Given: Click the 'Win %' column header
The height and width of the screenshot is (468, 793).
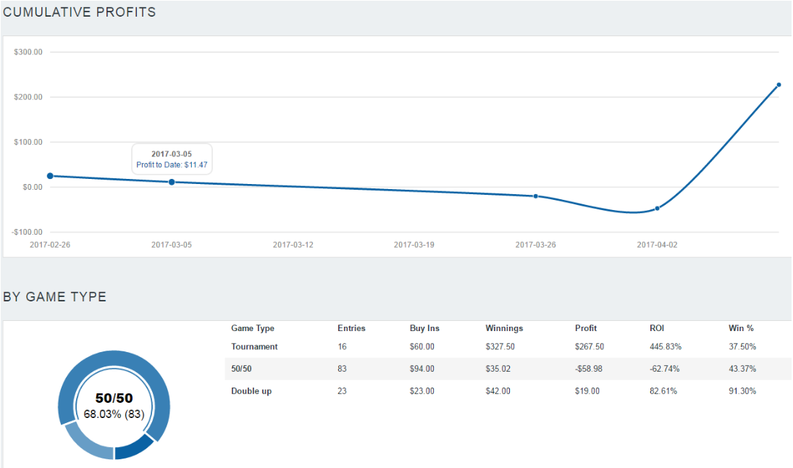Looking at the screenshot, I should click(742, 328).
